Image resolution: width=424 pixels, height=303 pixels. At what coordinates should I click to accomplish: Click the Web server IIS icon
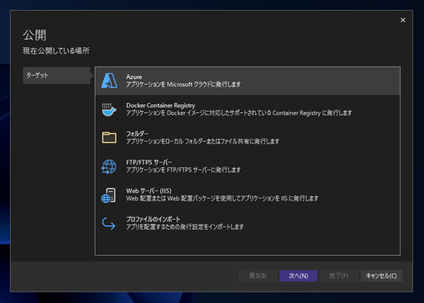pos(109,195)
